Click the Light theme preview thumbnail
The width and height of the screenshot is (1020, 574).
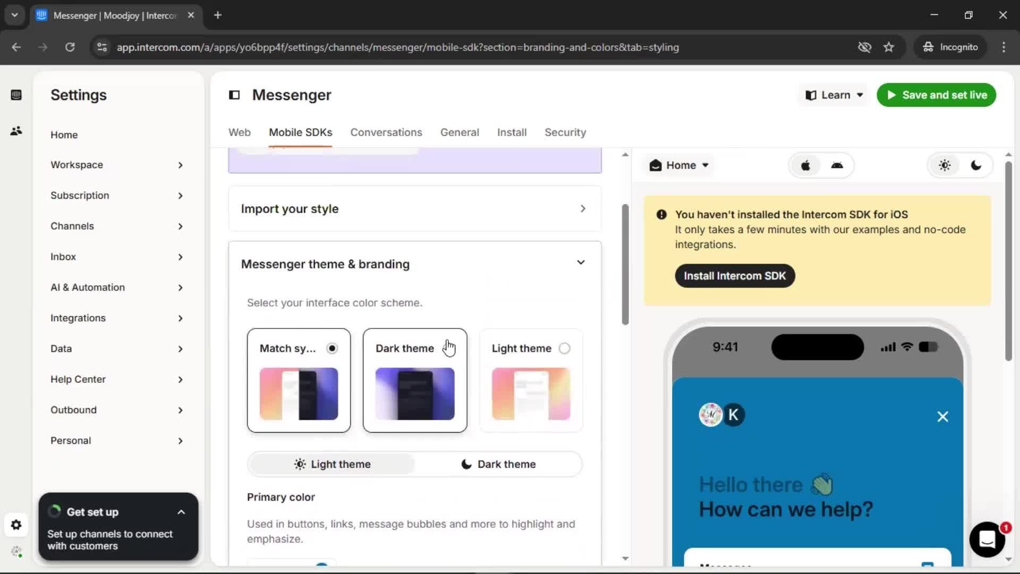click(x=531, y=394)
